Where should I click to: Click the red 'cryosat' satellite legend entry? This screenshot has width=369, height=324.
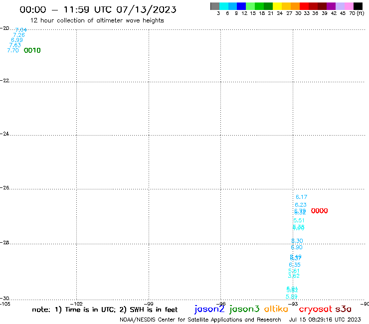(x=316, y=310)
